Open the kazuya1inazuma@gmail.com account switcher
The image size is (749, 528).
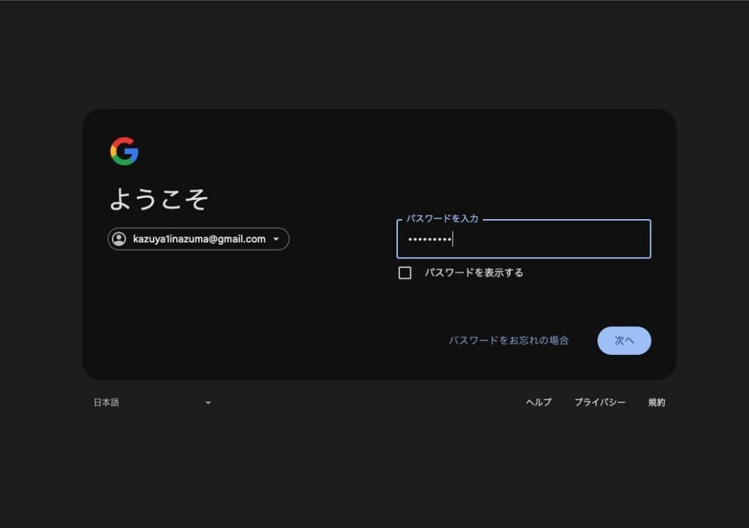(198, 239)
